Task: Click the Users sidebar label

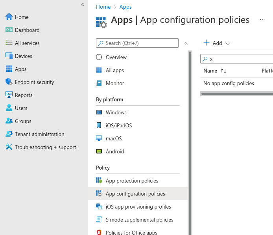Action: pyautogui.click(x=21, y=108)
